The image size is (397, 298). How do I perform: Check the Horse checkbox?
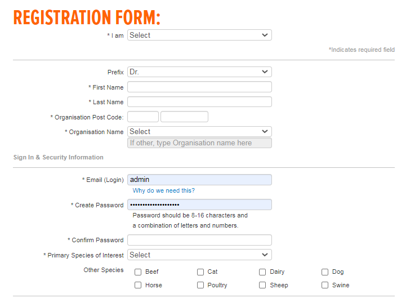click(138, 285)
